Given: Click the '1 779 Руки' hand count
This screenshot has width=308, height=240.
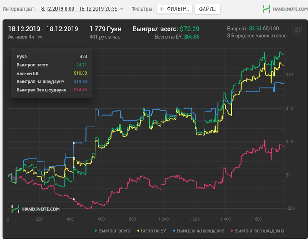Looking at the screenshot, I should click(x=106, y=29).
